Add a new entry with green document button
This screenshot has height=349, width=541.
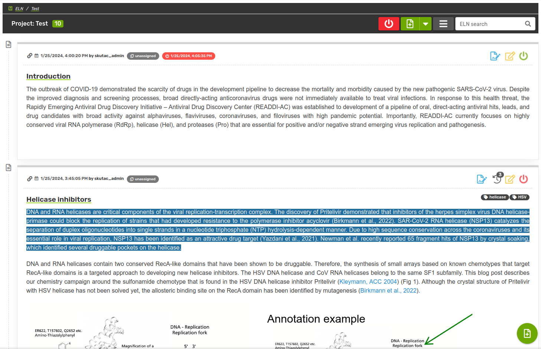[x=410, y=24]
